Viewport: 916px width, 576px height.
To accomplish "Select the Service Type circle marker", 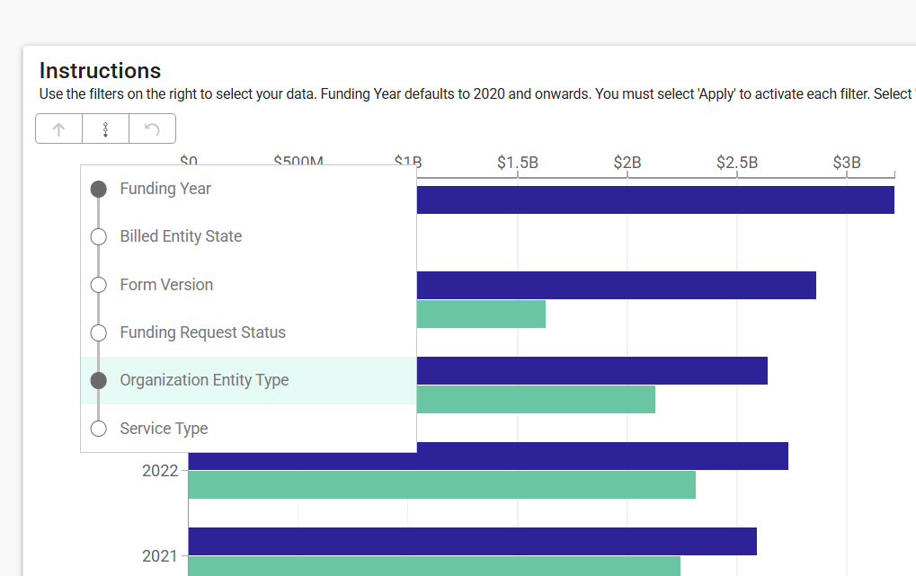I will coord(99,429).
